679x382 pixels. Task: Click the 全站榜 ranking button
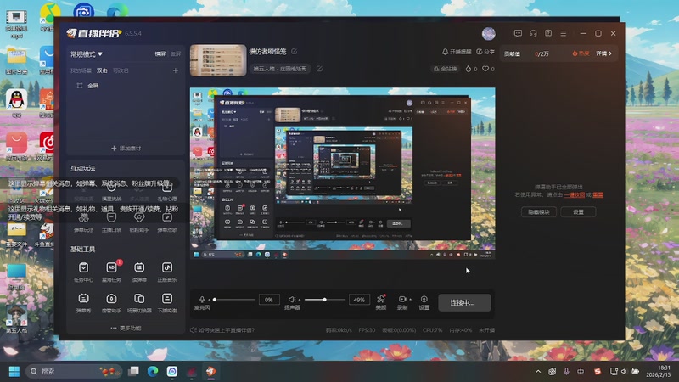[x=445, y=69]
